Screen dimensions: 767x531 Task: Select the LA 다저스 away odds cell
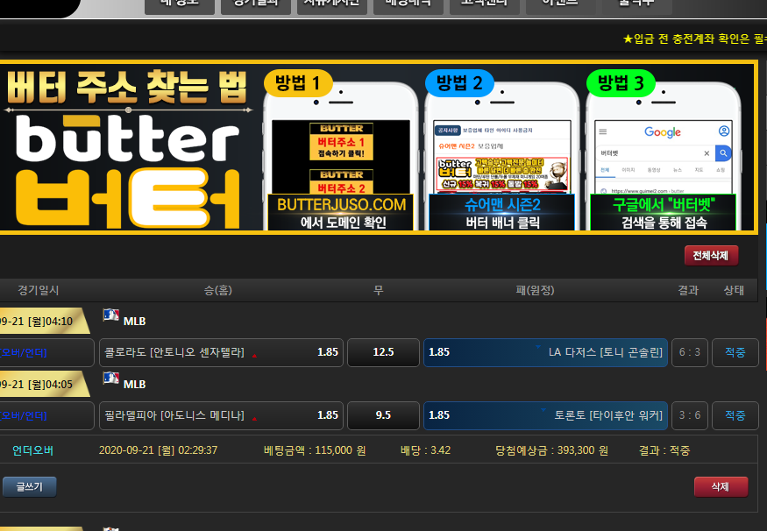(545, 352)
